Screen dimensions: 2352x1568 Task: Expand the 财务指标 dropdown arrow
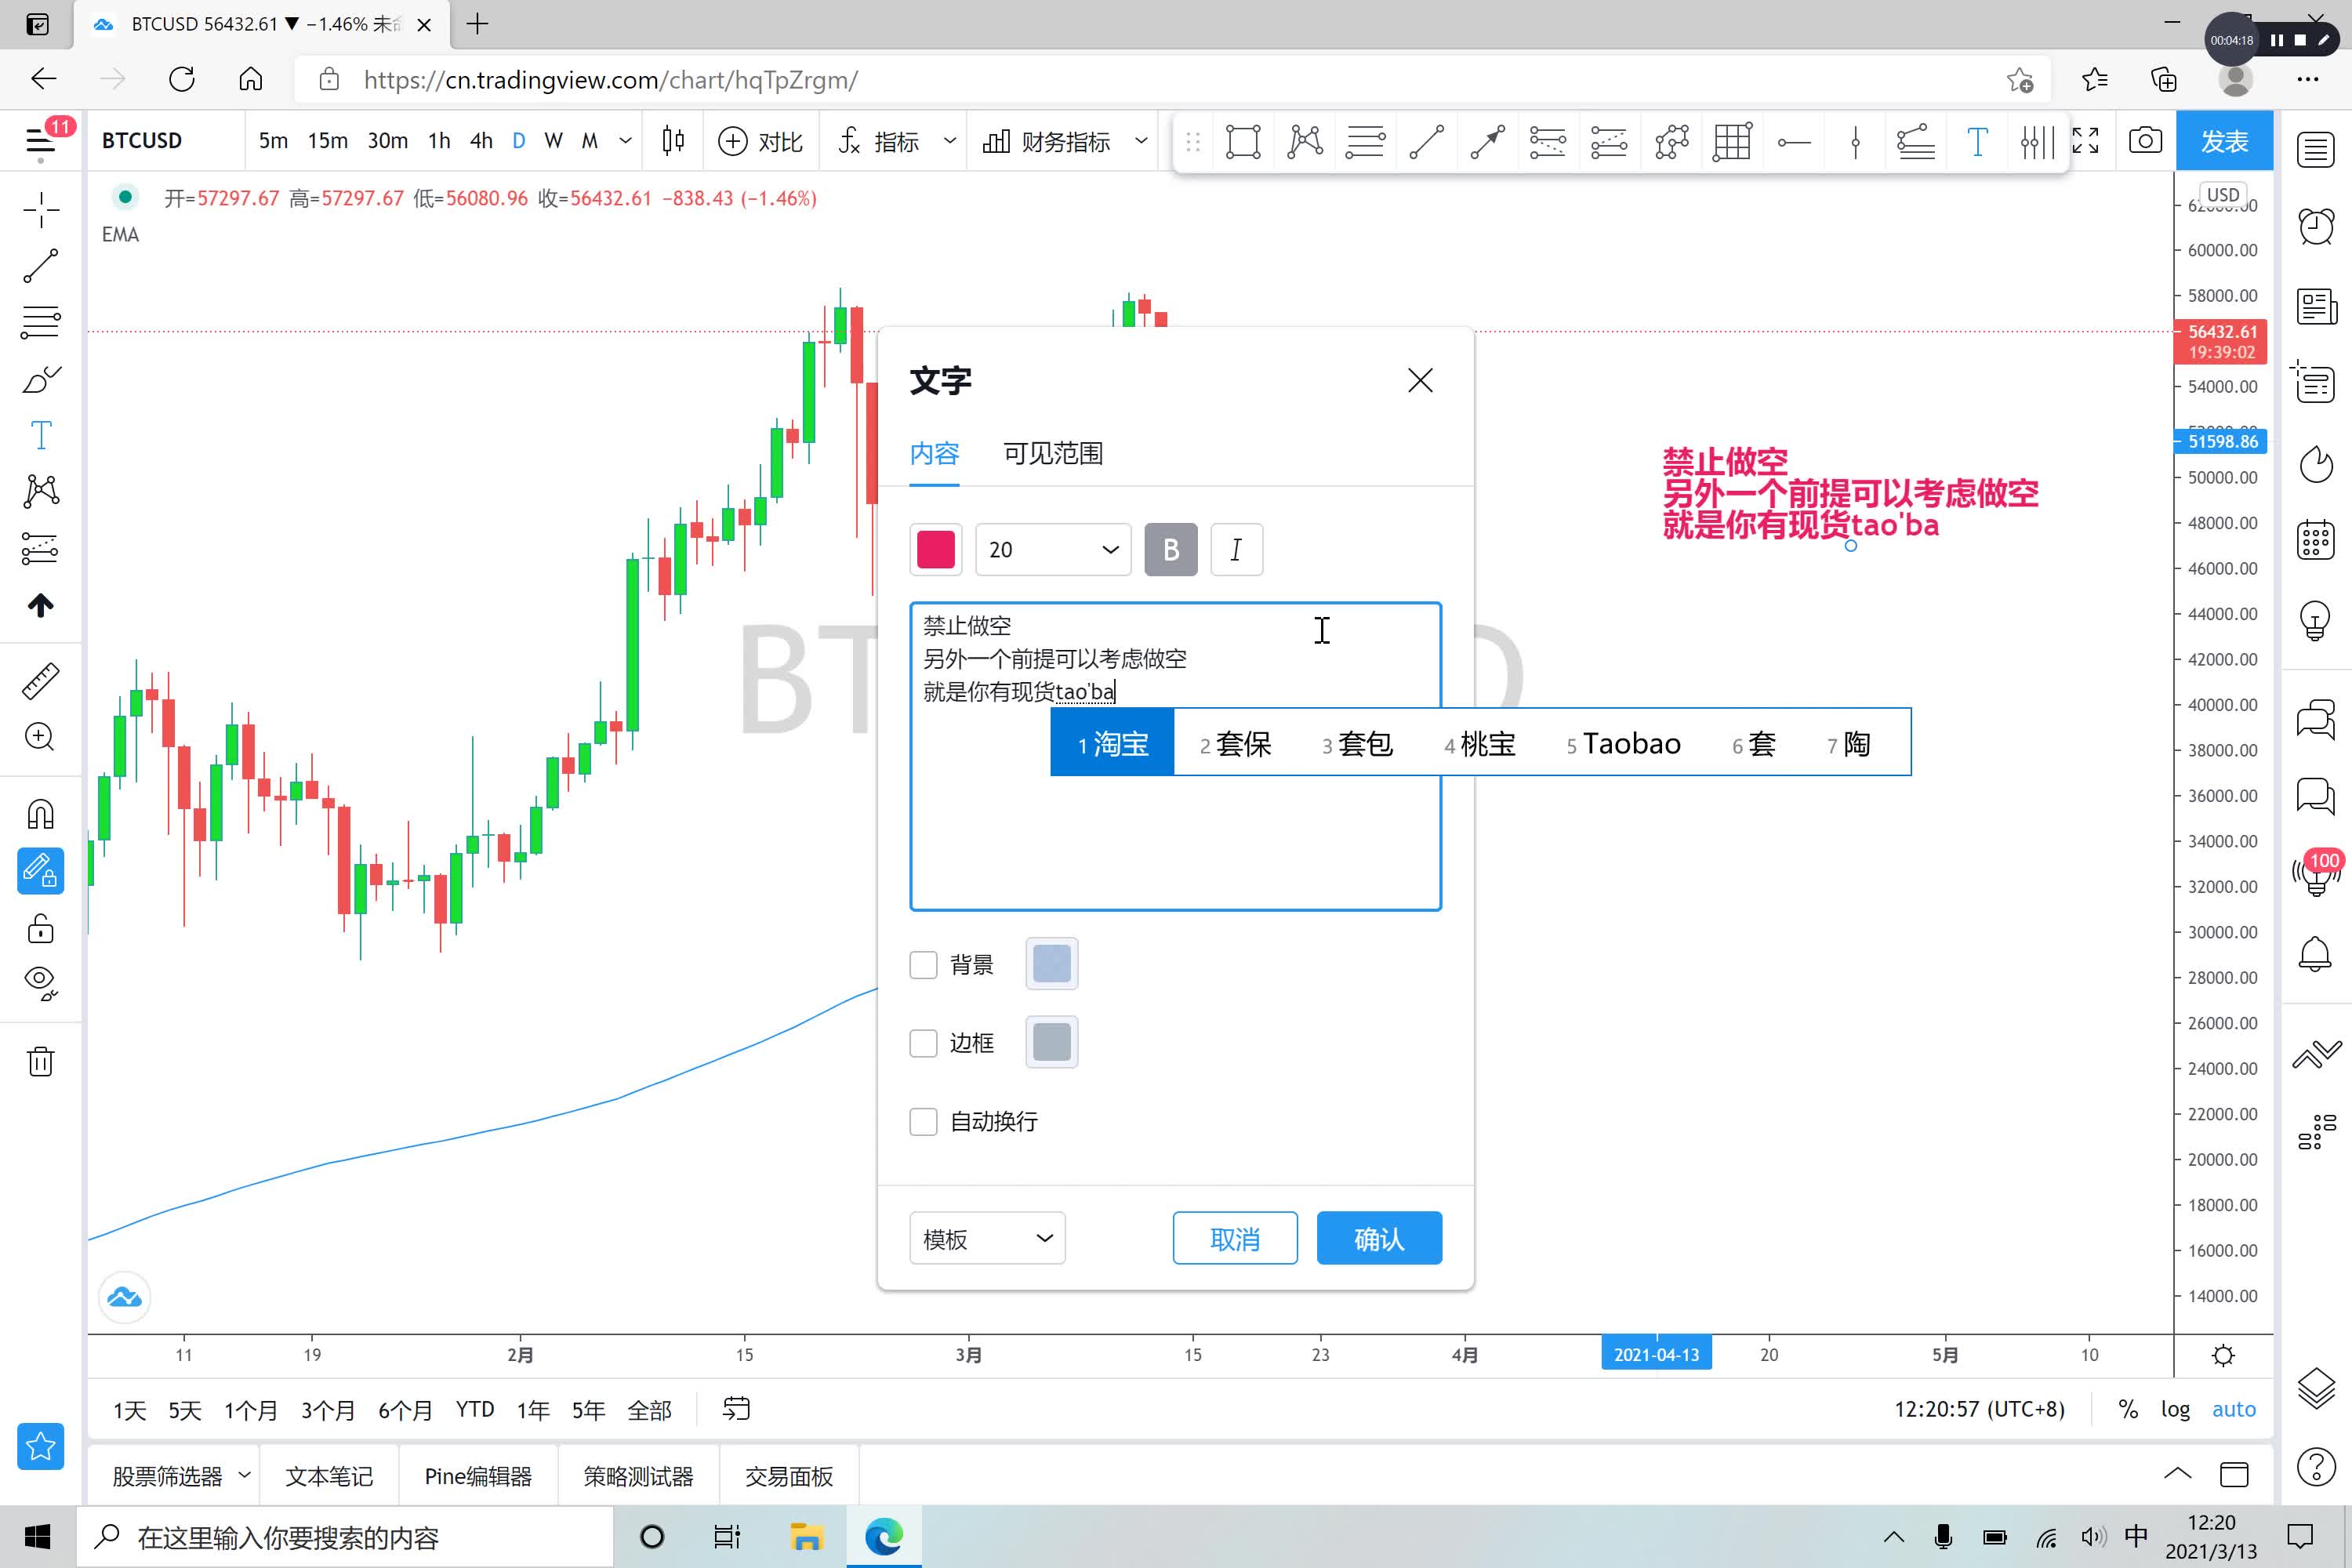tap(1141, 141)
